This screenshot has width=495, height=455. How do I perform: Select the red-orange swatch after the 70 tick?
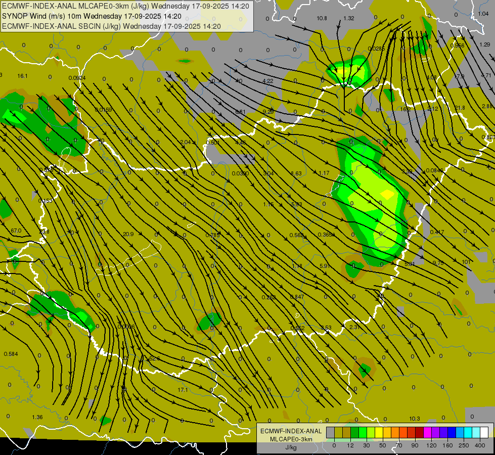point(403,433)
